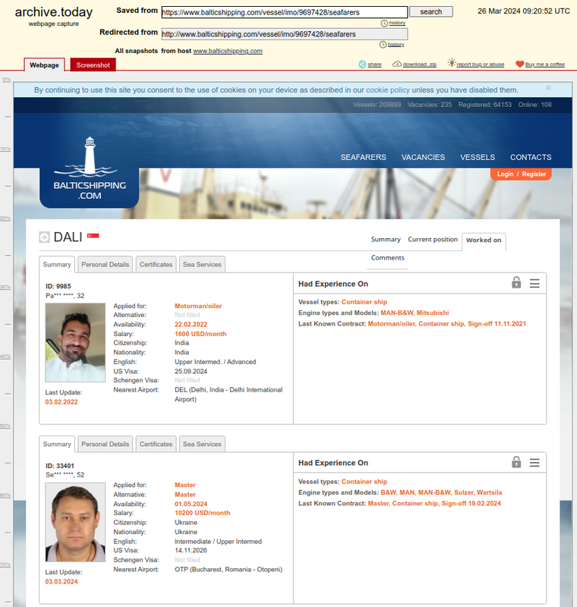Image resolution: width=577 pixels, height=607 pixels.
Task: Click the archive search button
Action: [x=431, y=11]
